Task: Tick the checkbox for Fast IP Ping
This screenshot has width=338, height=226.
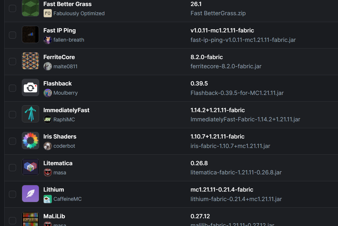Action: point(13,35)
